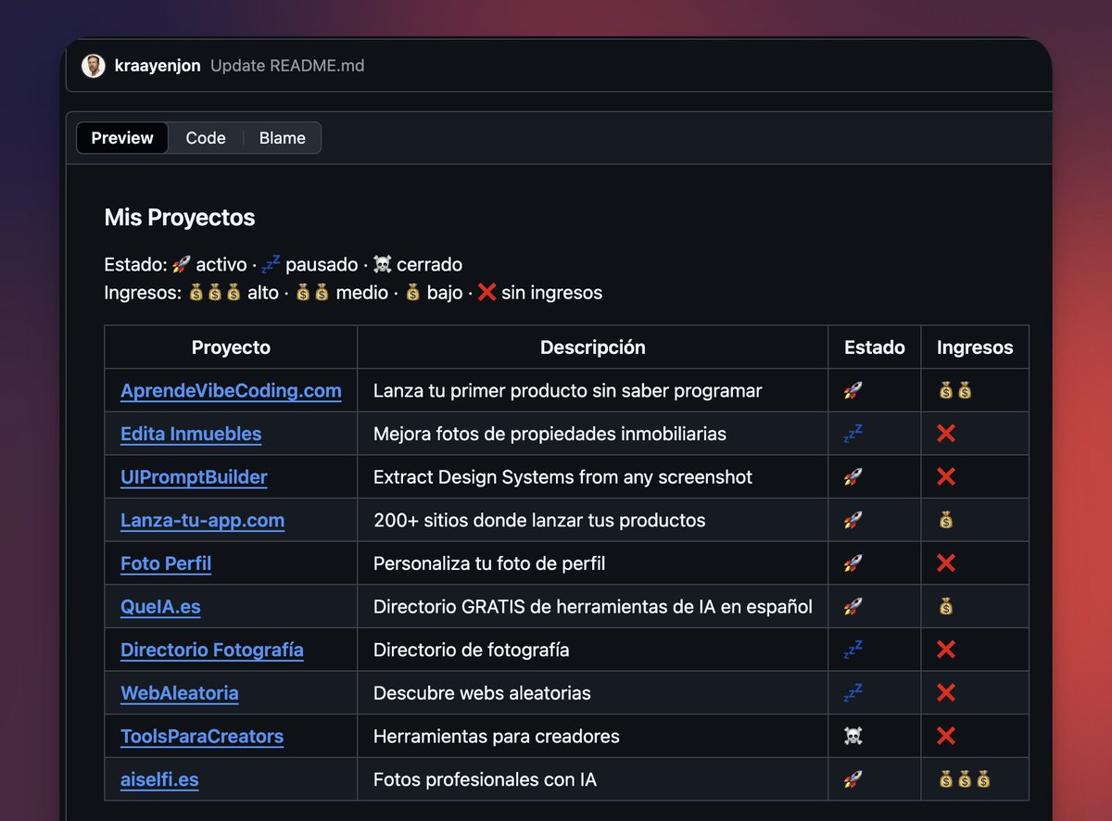The image size is (1112, 821).
Task: Click the red X in Foto Perfil row
Action: pyautogui.click(x=946, y=563)
